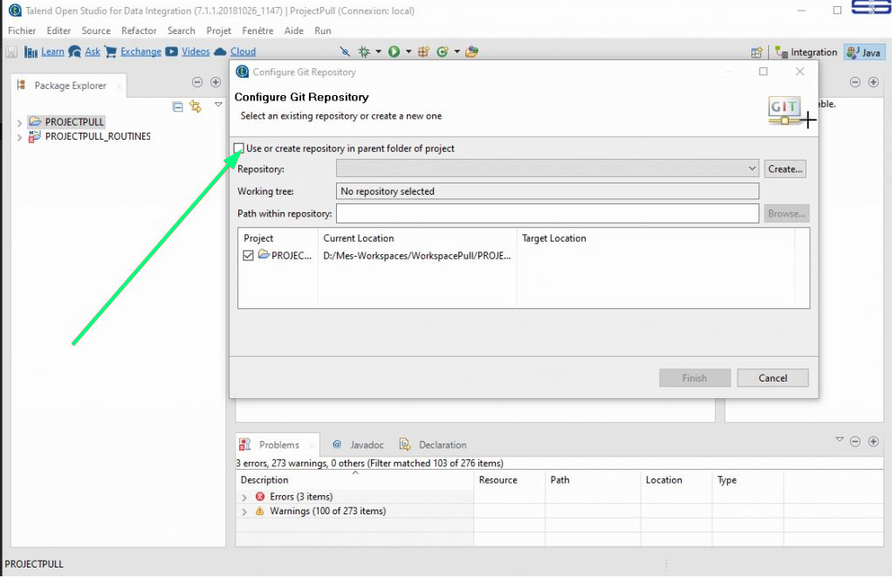Screen dimensions: 892x578
Task: Click the Path within repository field
Action: 547,214
